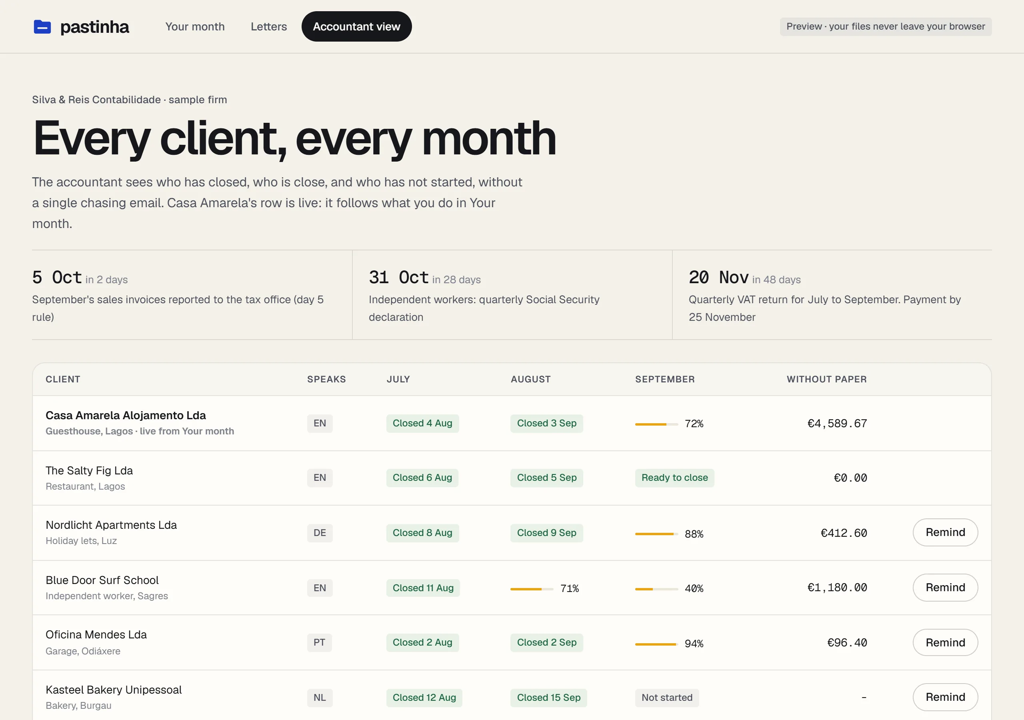This screenshot has height=720, width=1024.
Task: Click the EN language tag for Casa Amarela
Action: [319, 423]
